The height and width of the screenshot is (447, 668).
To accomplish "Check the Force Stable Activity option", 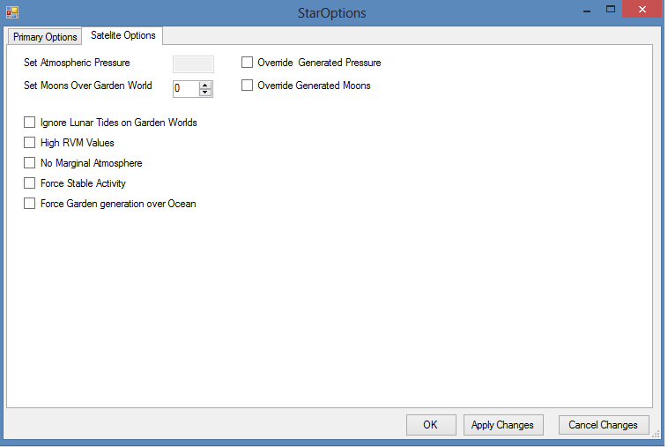I will pos(30,183).
